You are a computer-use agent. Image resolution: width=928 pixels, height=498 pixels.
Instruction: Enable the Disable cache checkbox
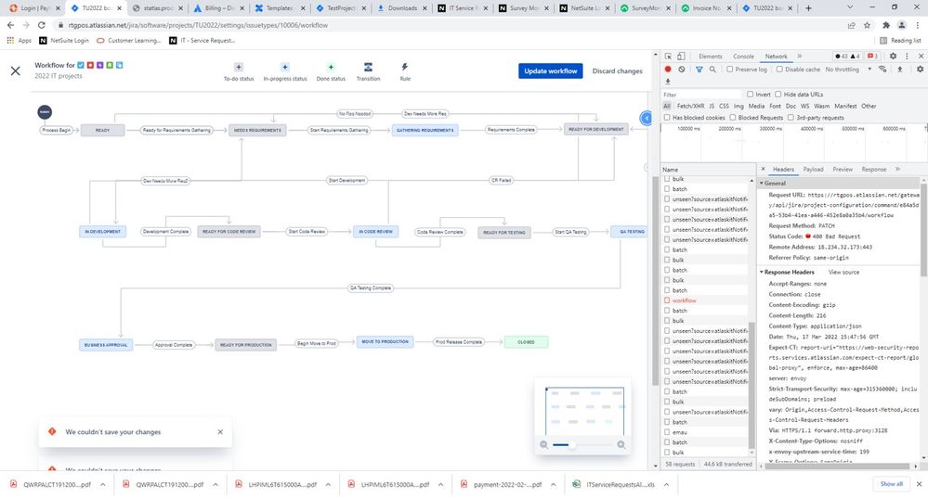[x=779, y=70]
